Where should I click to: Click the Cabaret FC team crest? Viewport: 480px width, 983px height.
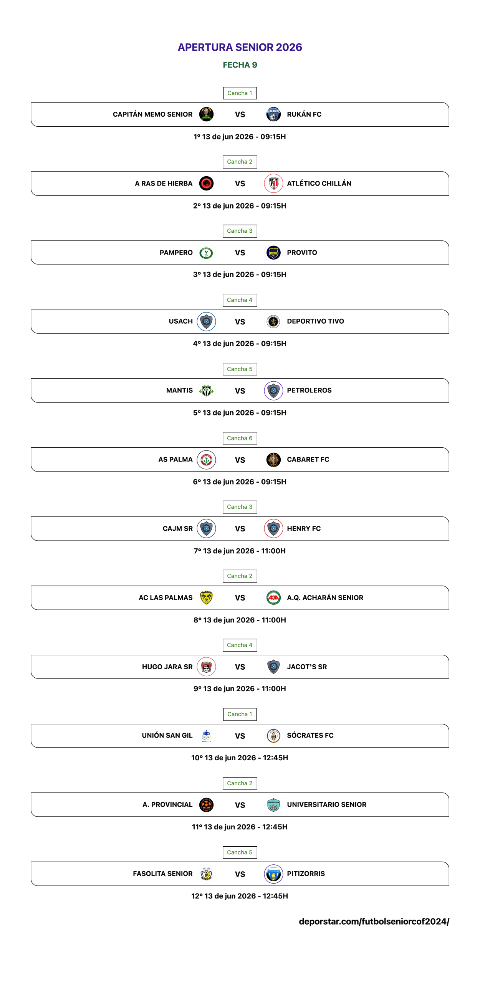(x=273, y=460)
